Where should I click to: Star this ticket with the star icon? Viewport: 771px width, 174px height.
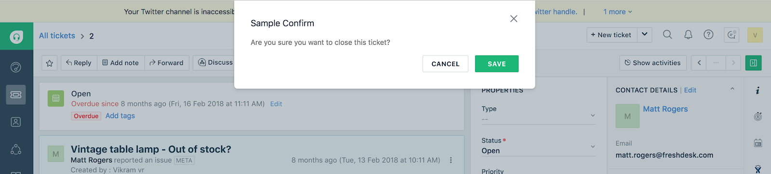50,63
